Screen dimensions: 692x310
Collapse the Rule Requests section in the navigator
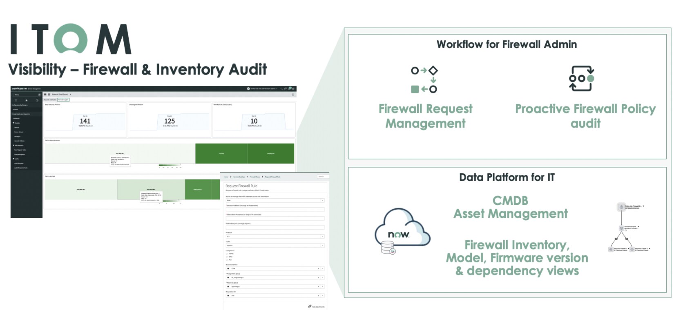point(14,145)
